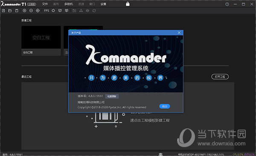
Task: Click 打开工程 open project button
Action: tap(220, 77)
